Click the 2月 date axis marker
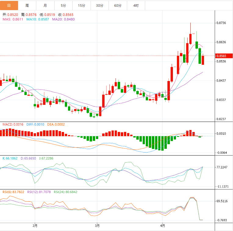The height and width of the screenshot is (231, 233). 35,226
